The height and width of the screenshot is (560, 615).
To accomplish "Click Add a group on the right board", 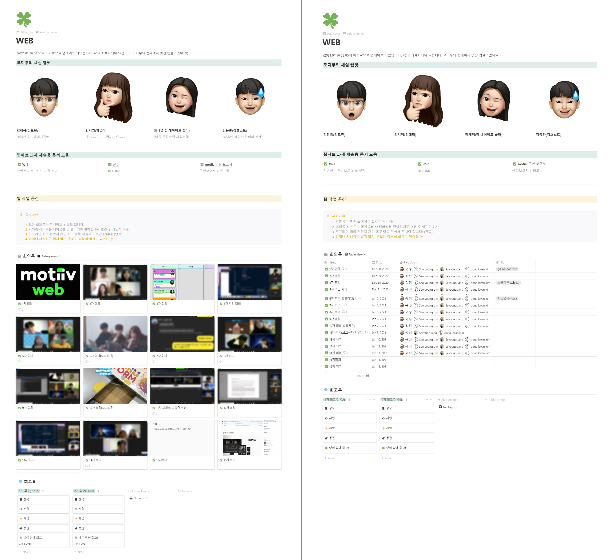I will coord(494,399).
